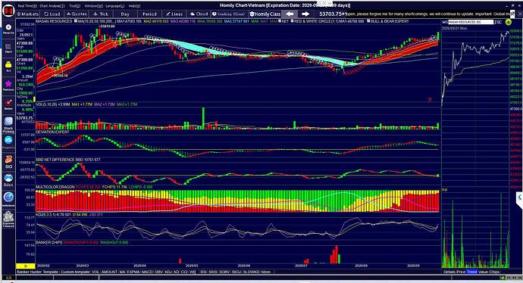Image resolution: width=523 pixels, height=283 pixels.
Task: Toggle the RED & WHITE CIRCLE indicator box
Action: click(292, 21)
